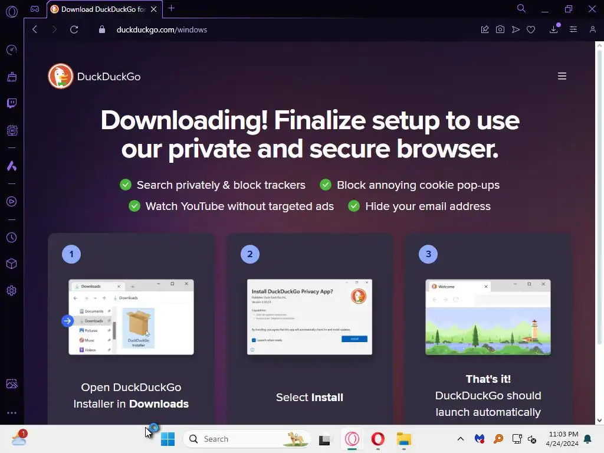Image resolution: width=604 pixels, height=453 pixels.
Task: Add page to bookmarks heart icon
Action: pyautogui.click(x=531, y=29)
